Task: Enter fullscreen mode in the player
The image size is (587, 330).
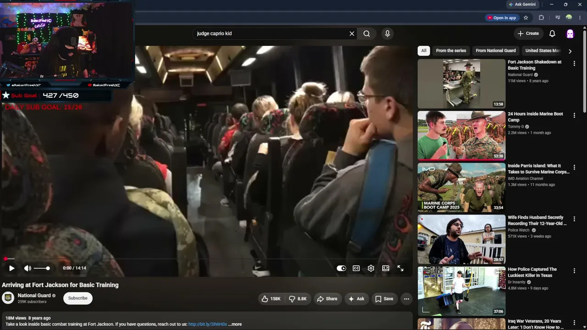Action: [x=400, y=268]
